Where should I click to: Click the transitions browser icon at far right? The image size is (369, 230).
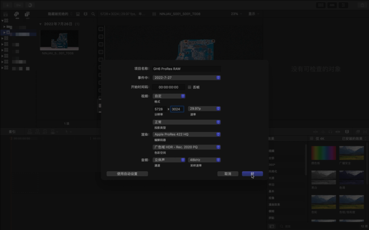(365, 132)
